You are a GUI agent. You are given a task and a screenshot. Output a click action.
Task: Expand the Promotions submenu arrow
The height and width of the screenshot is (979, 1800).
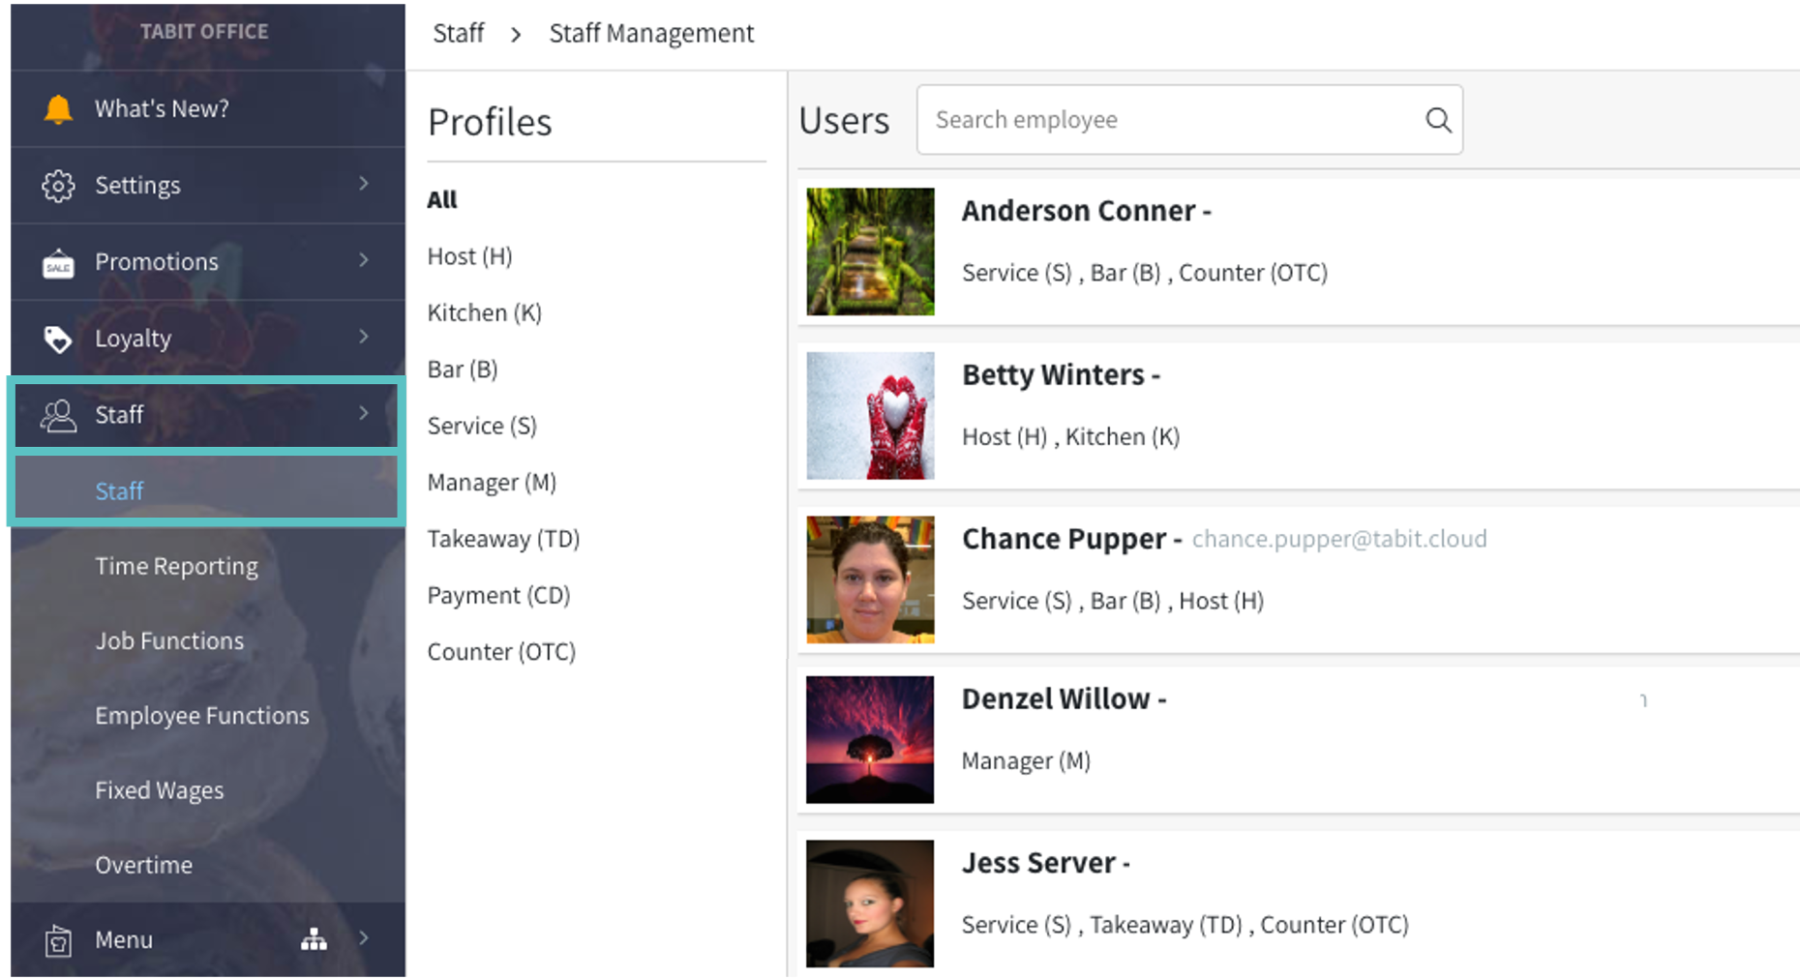pyautogui.click(x=364, y=260)
